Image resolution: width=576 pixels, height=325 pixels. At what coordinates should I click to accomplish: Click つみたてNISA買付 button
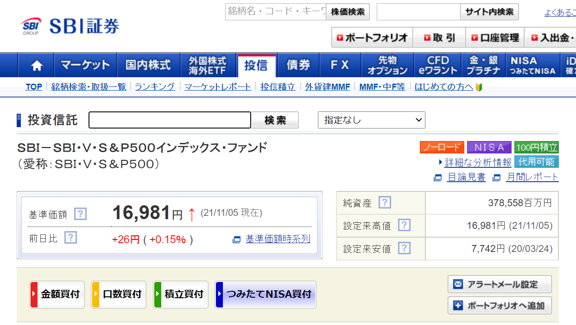pyautogui.click(x=266, y=294)
